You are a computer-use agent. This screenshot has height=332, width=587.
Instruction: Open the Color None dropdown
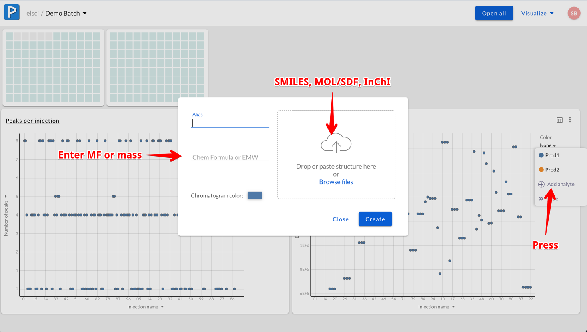pos(547,145)
